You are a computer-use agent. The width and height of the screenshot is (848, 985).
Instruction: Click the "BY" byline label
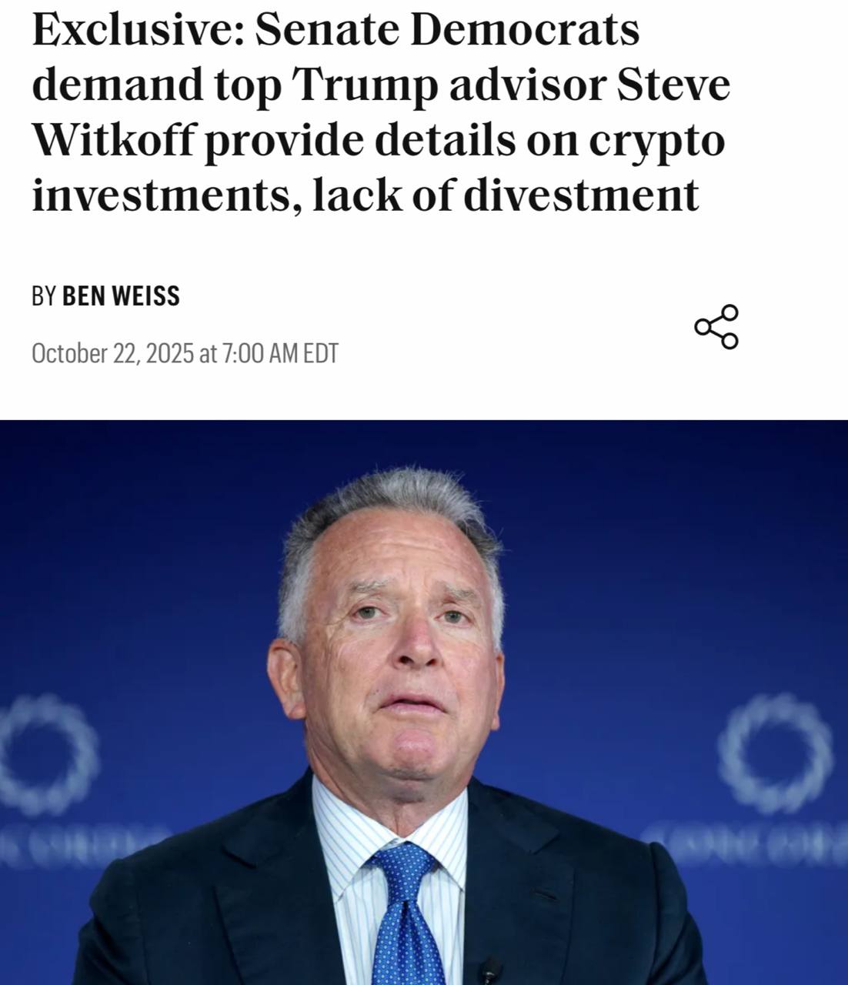[x=43, y=296]
